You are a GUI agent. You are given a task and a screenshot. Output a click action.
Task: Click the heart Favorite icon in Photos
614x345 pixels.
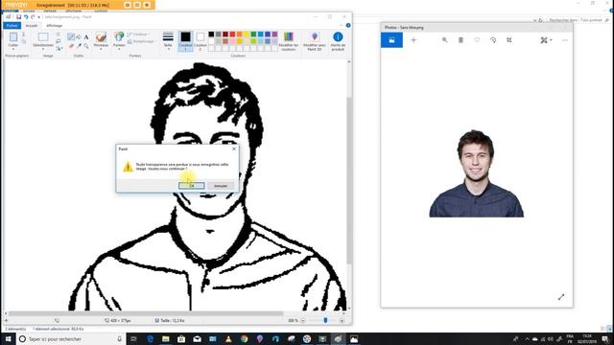[477, 40]
